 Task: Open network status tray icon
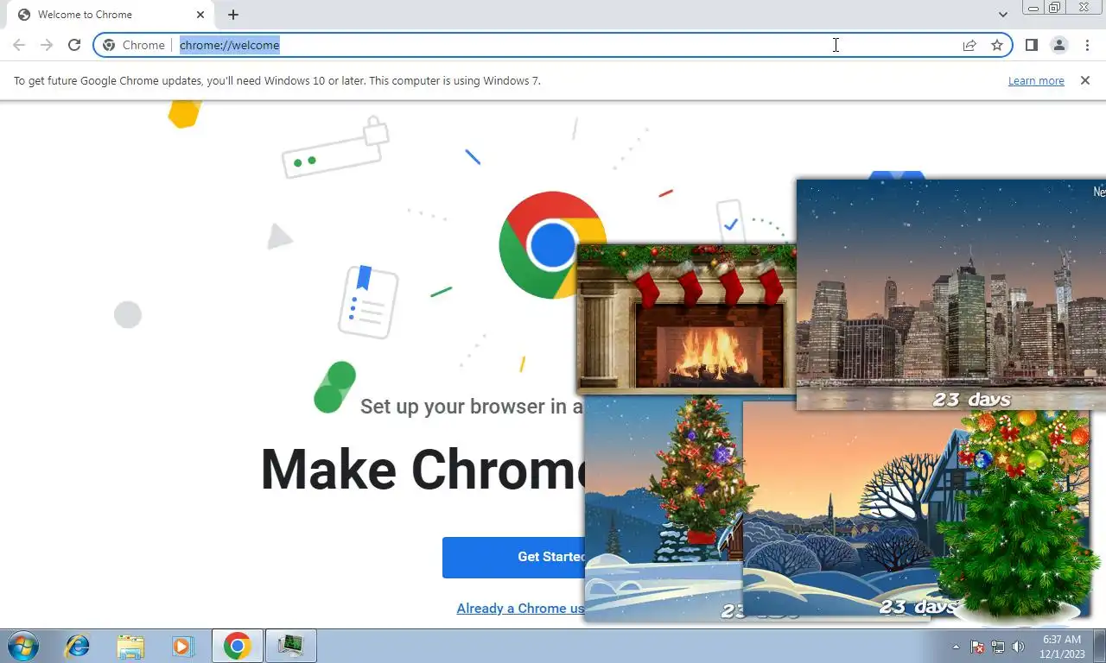998,646
